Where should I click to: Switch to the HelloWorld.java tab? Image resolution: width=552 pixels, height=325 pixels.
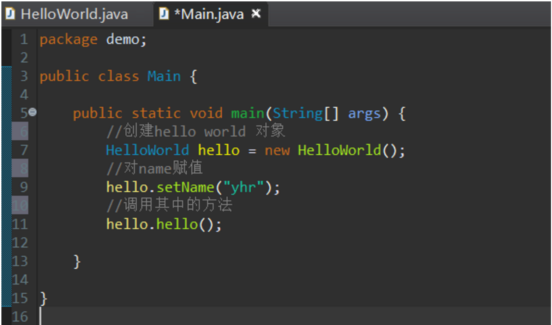(x=74, y=14)
